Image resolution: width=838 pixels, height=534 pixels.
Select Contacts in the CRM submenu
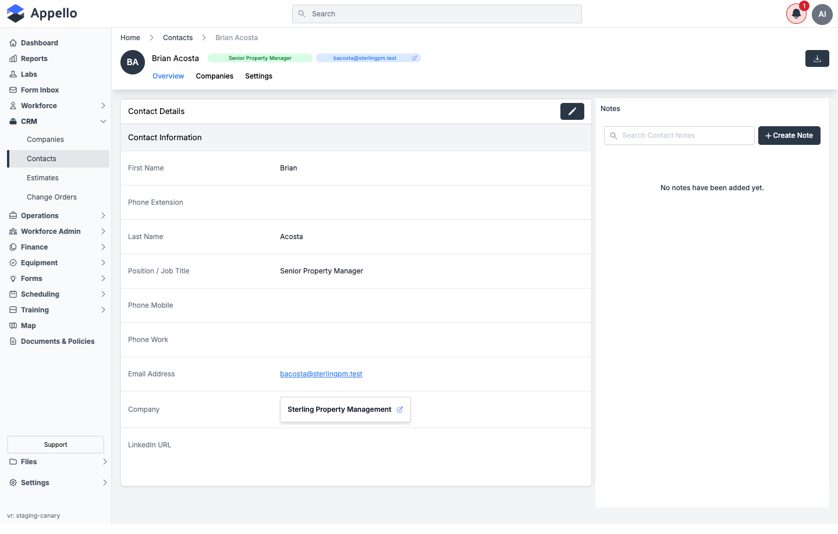click(x=58, y=159)
